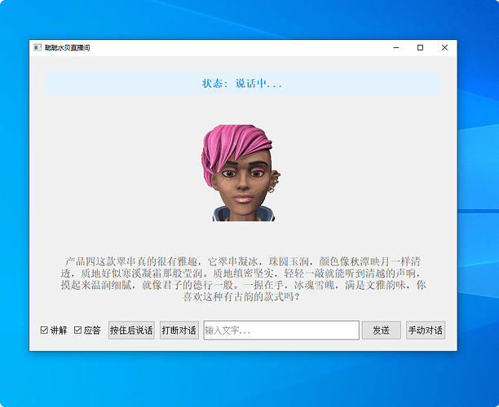Start manual chat via 手动对话

point(426,330)
